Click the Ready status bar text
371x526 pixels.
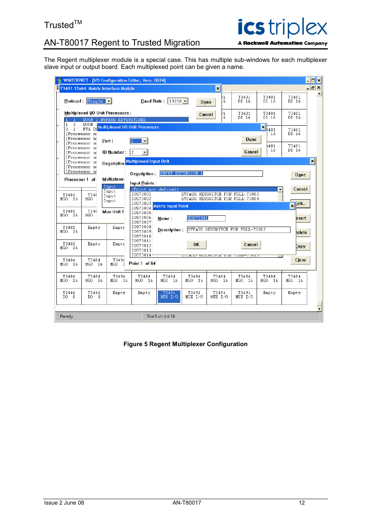point(66,316)
